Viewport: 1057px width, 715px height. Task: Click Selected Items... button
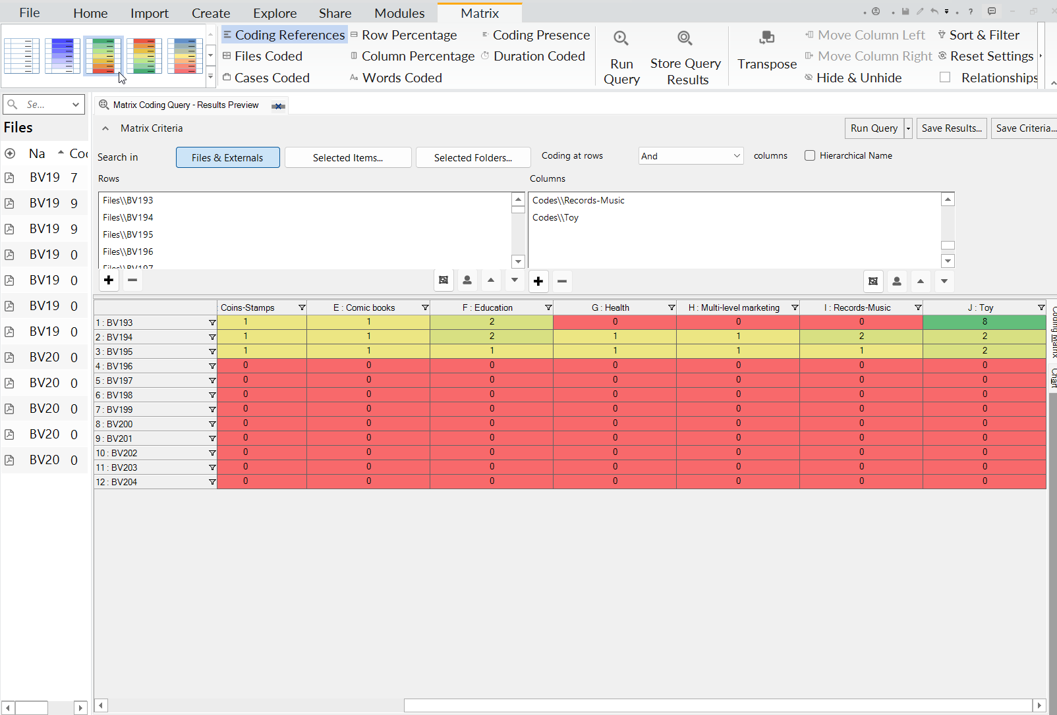point(348,157)
